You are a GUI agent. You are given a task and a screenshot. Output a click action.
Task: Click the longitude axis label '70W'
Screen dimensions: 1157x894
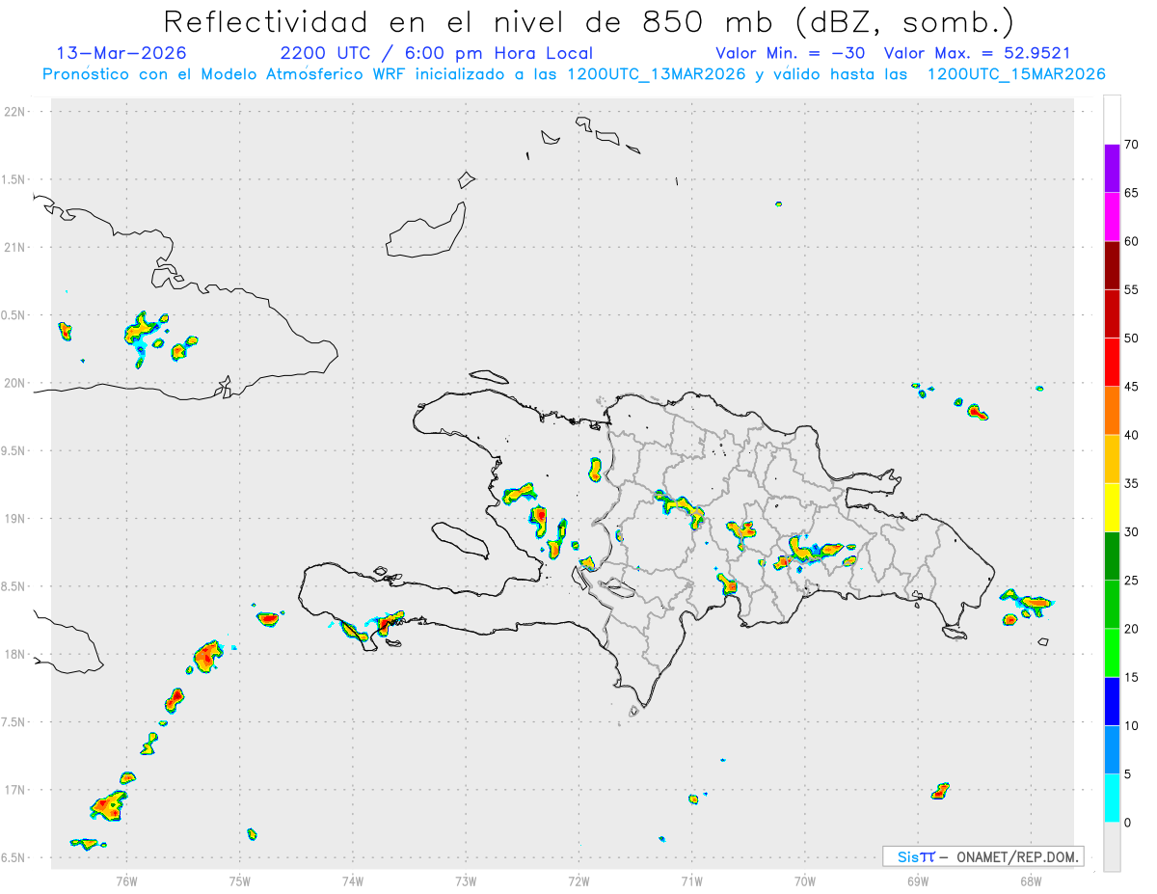click(x=805, y=880)
